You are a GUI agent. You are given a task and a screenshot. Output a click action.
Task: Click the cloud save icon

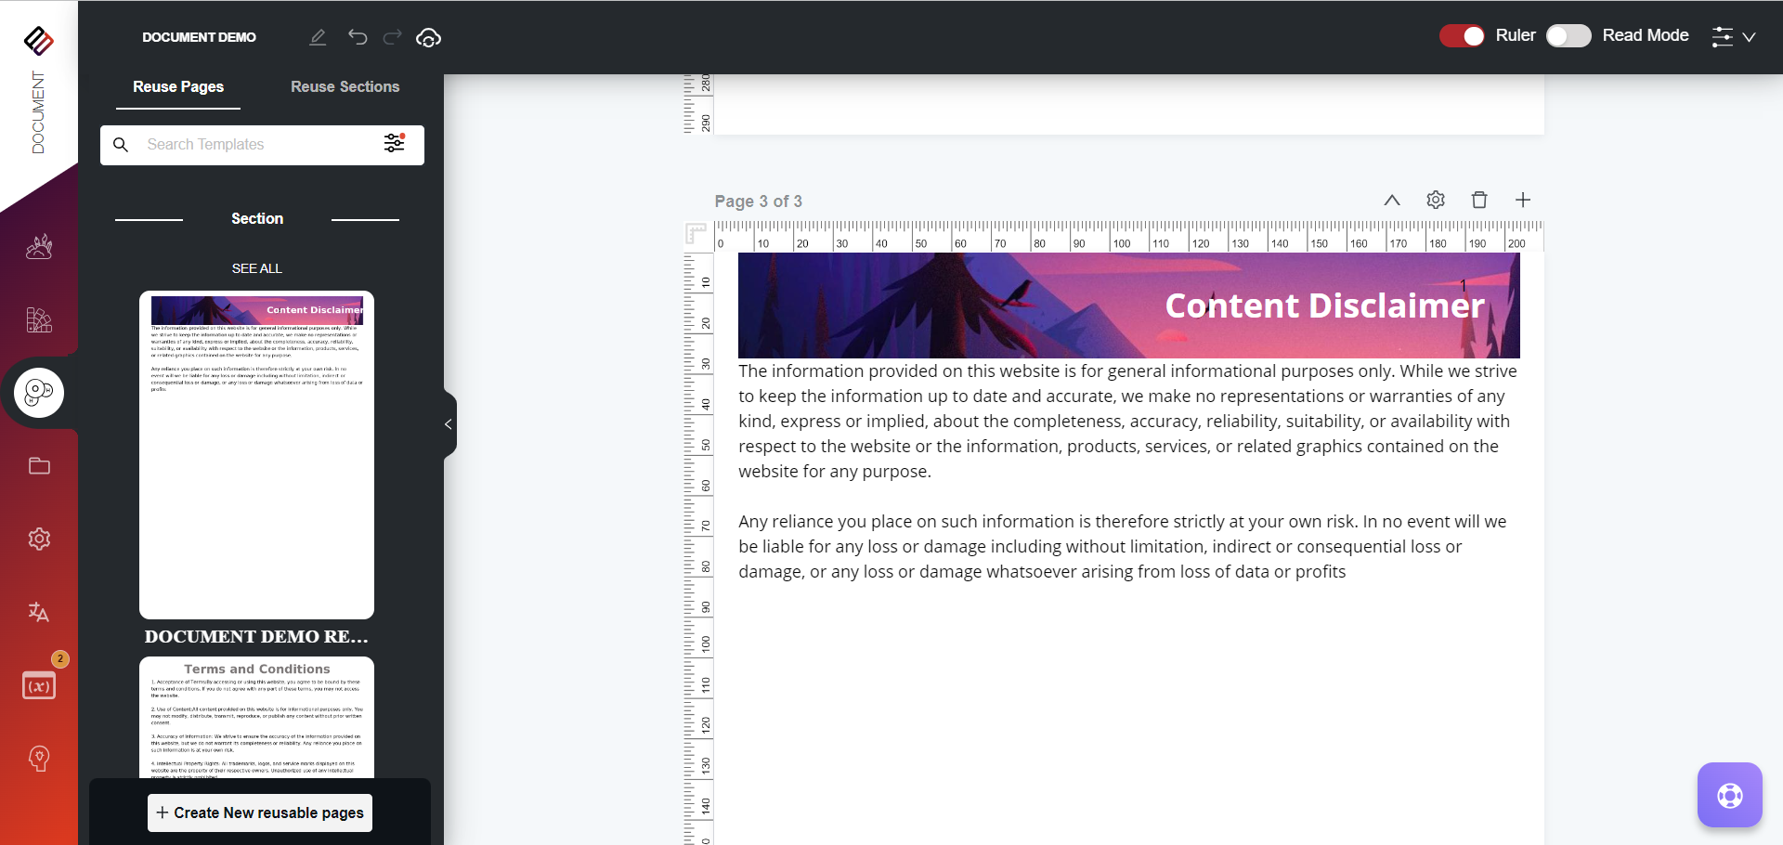pos(428,37)
